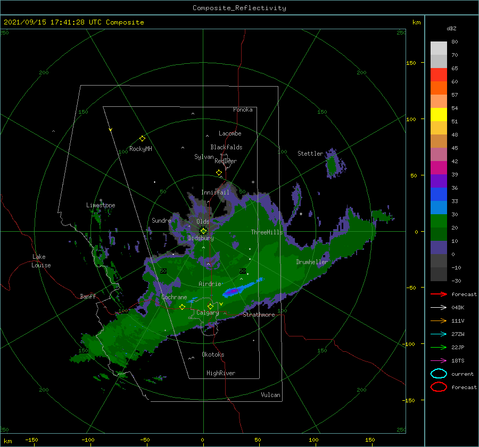Click the Airdrie city label
The image size is (479, 447).
(210, 284)
